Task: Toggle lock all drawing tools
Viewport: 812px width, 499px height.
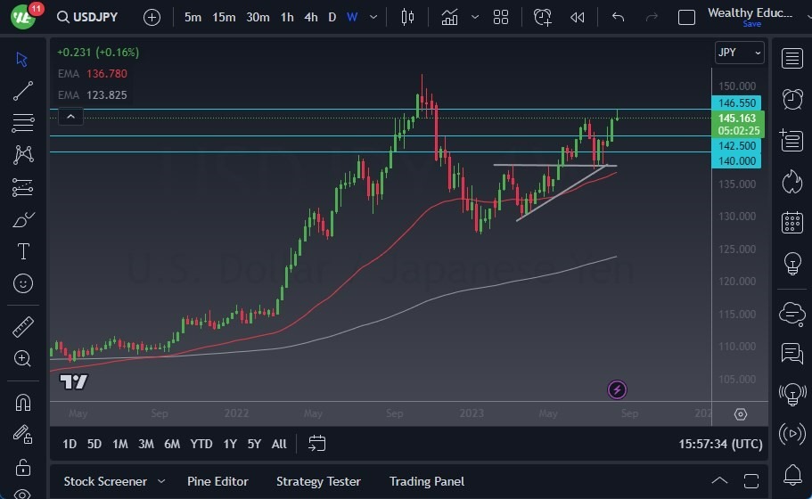Action: tap(23, 468)
